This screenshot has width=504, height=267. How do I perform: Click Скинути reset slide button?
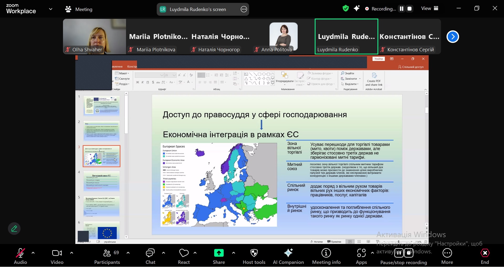[122, 79]
